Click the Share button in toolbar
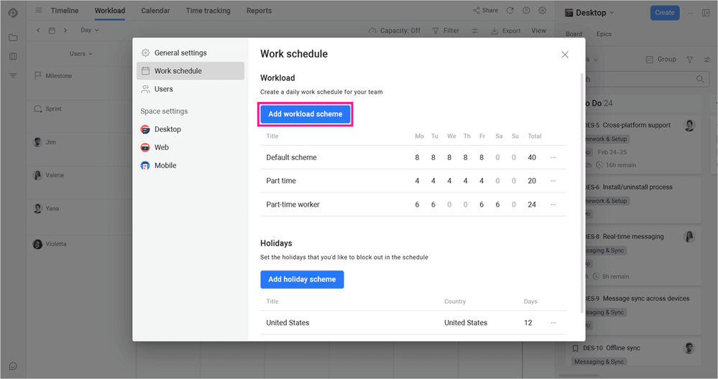 485,10
